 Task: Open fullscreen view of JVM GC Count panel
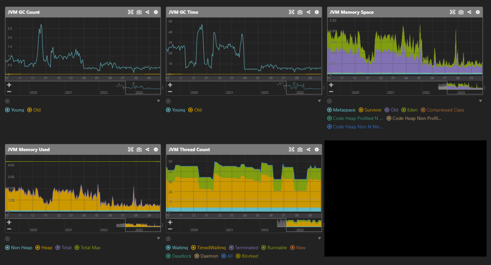tap(131, 12)
